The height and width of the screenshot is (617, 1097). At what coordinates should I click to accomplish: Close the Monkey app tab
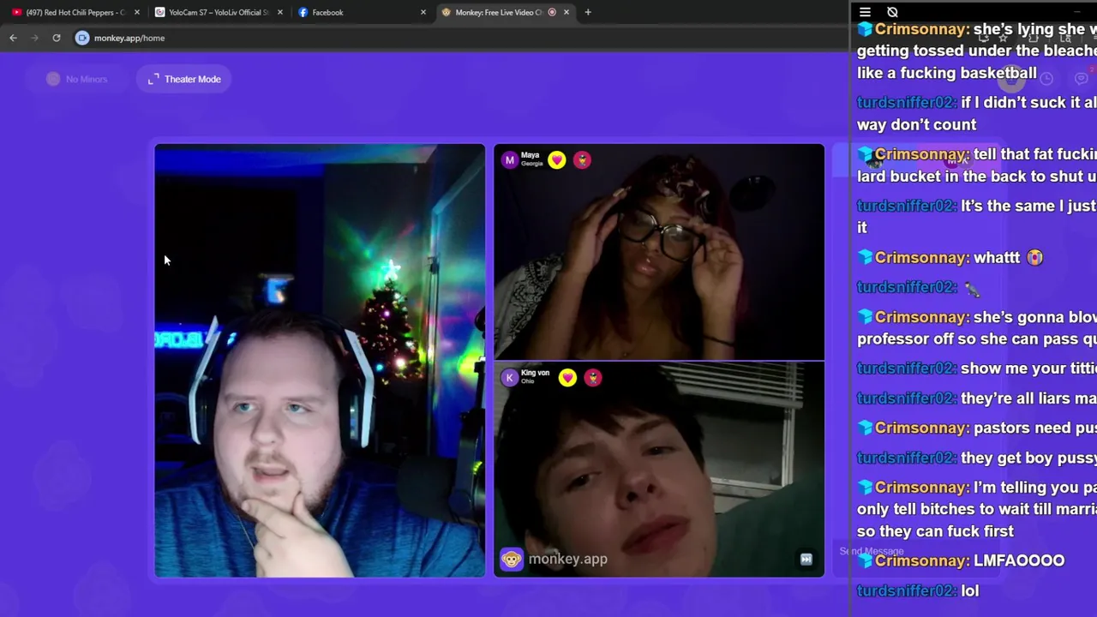(x=566, y=12)
